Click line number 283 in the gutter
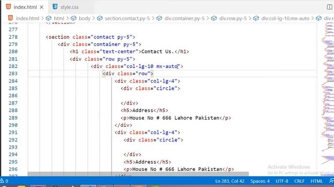Screen dimensions: 334x187 tap(13, 74)
